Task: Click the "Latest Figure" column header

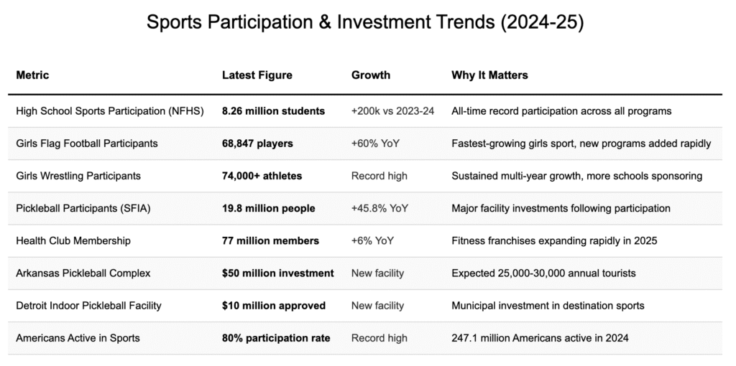Action: (257, 75)
